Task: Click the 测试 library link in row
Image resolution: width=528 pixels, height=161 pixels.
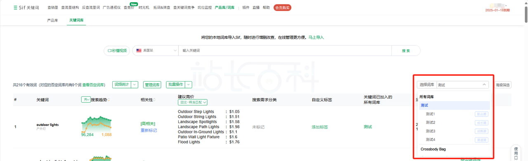Action: point(368,127)
